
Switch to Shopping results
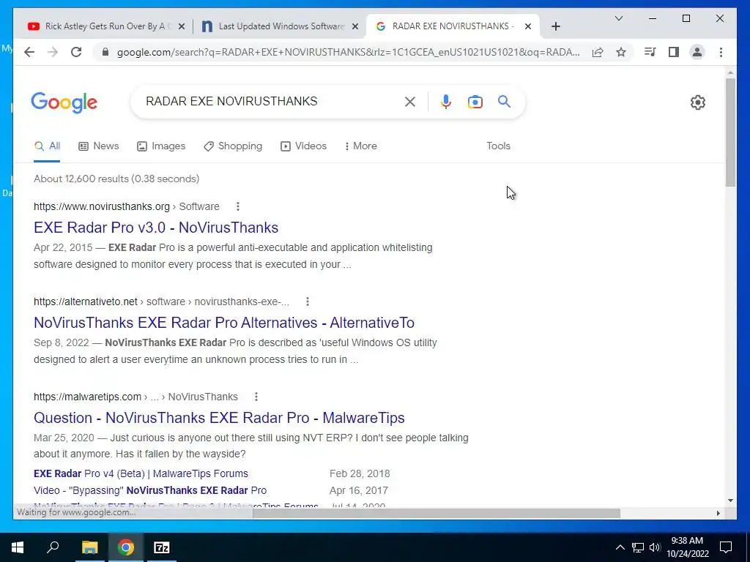[x=233, y=146]
